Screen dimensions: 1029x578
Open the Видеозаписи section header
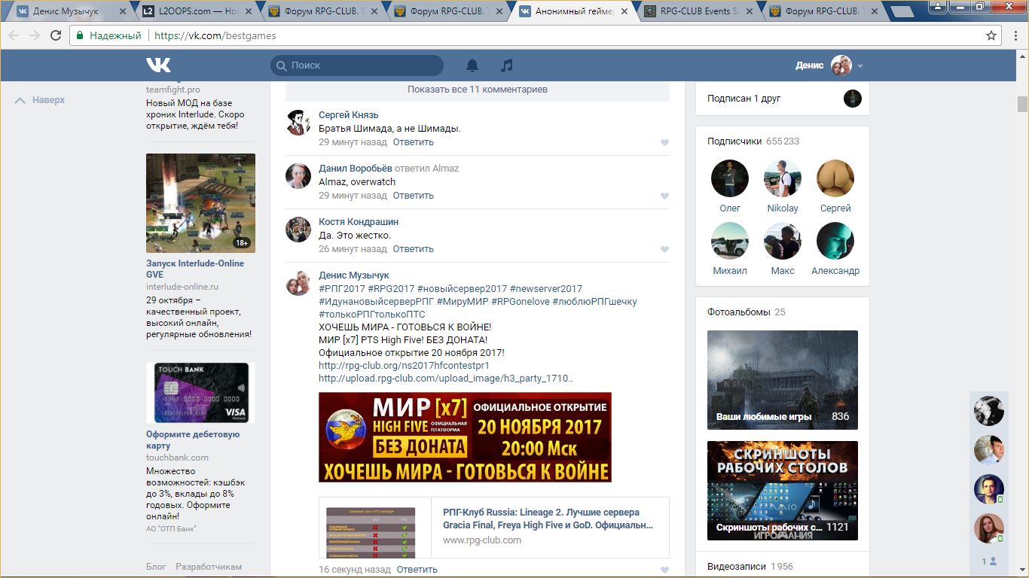pyautogui.click(x=750, y=567)
